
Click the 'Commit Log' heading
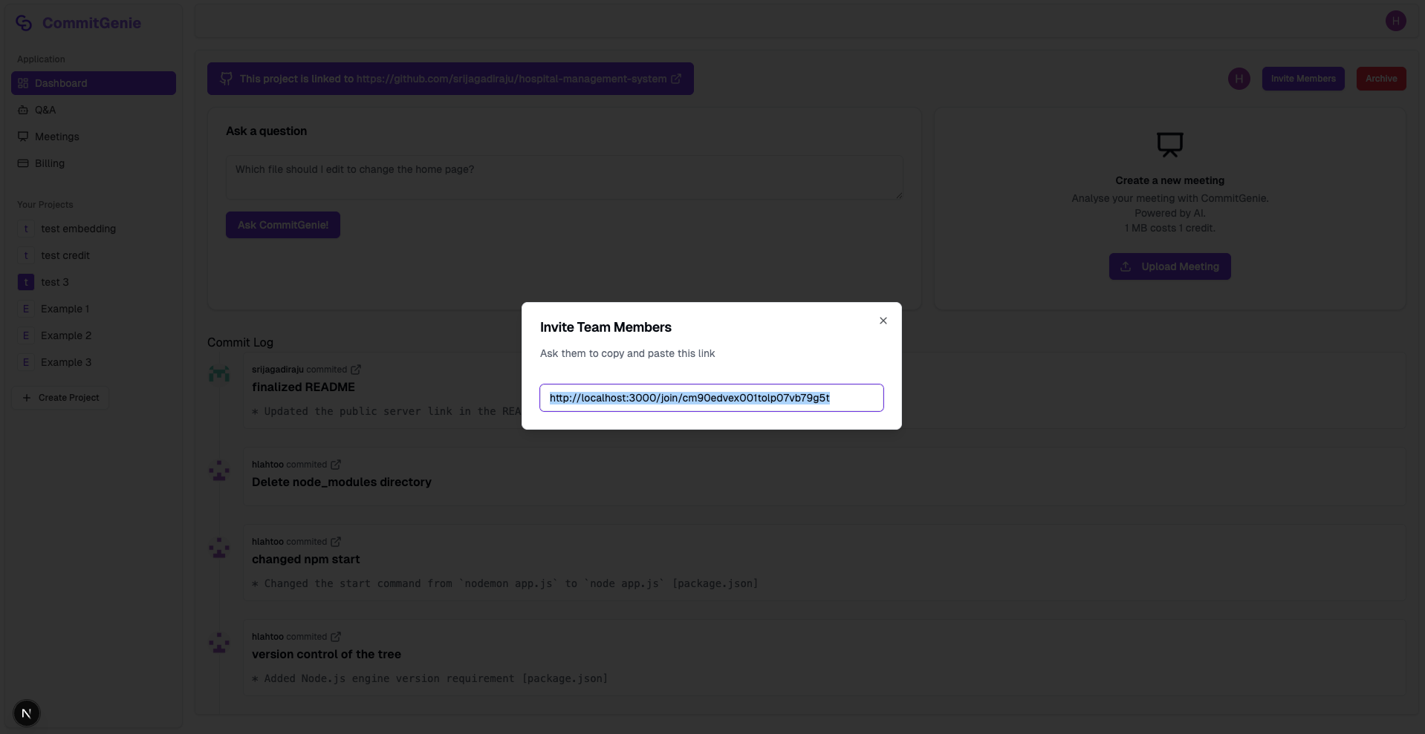pyautogui.click(x=240, y=342)
